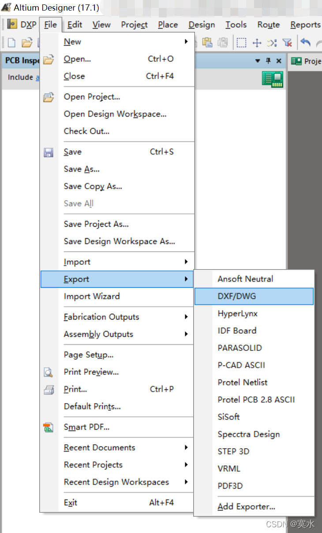
Task: Click the deselect all toolbar icon
Action: coord(272,42)
